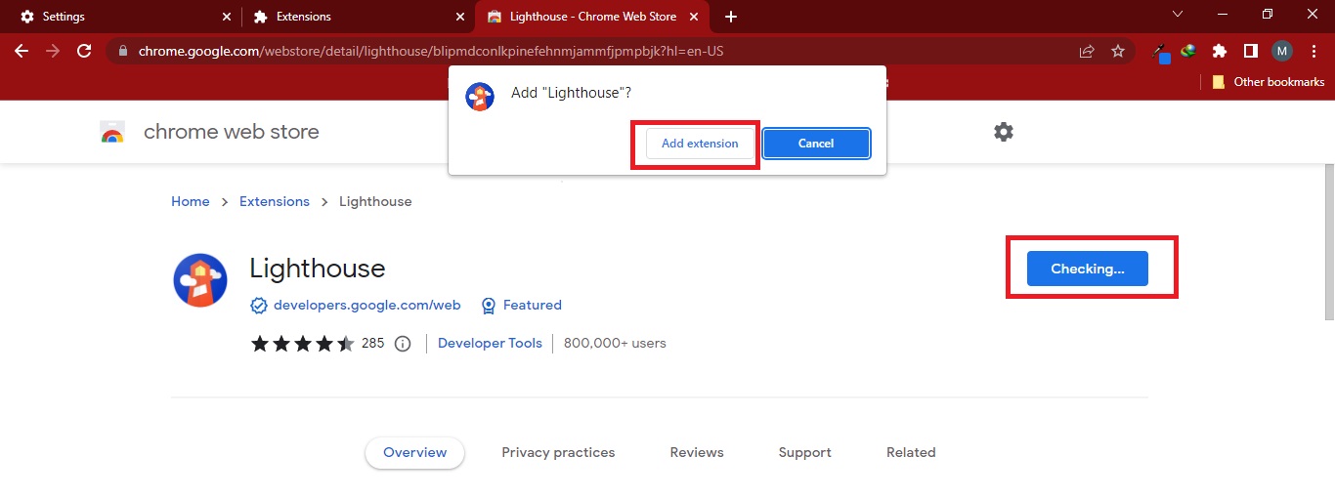Open the Support tab
Viewport: 1335px width, 498px height.
tap(805, 452)
